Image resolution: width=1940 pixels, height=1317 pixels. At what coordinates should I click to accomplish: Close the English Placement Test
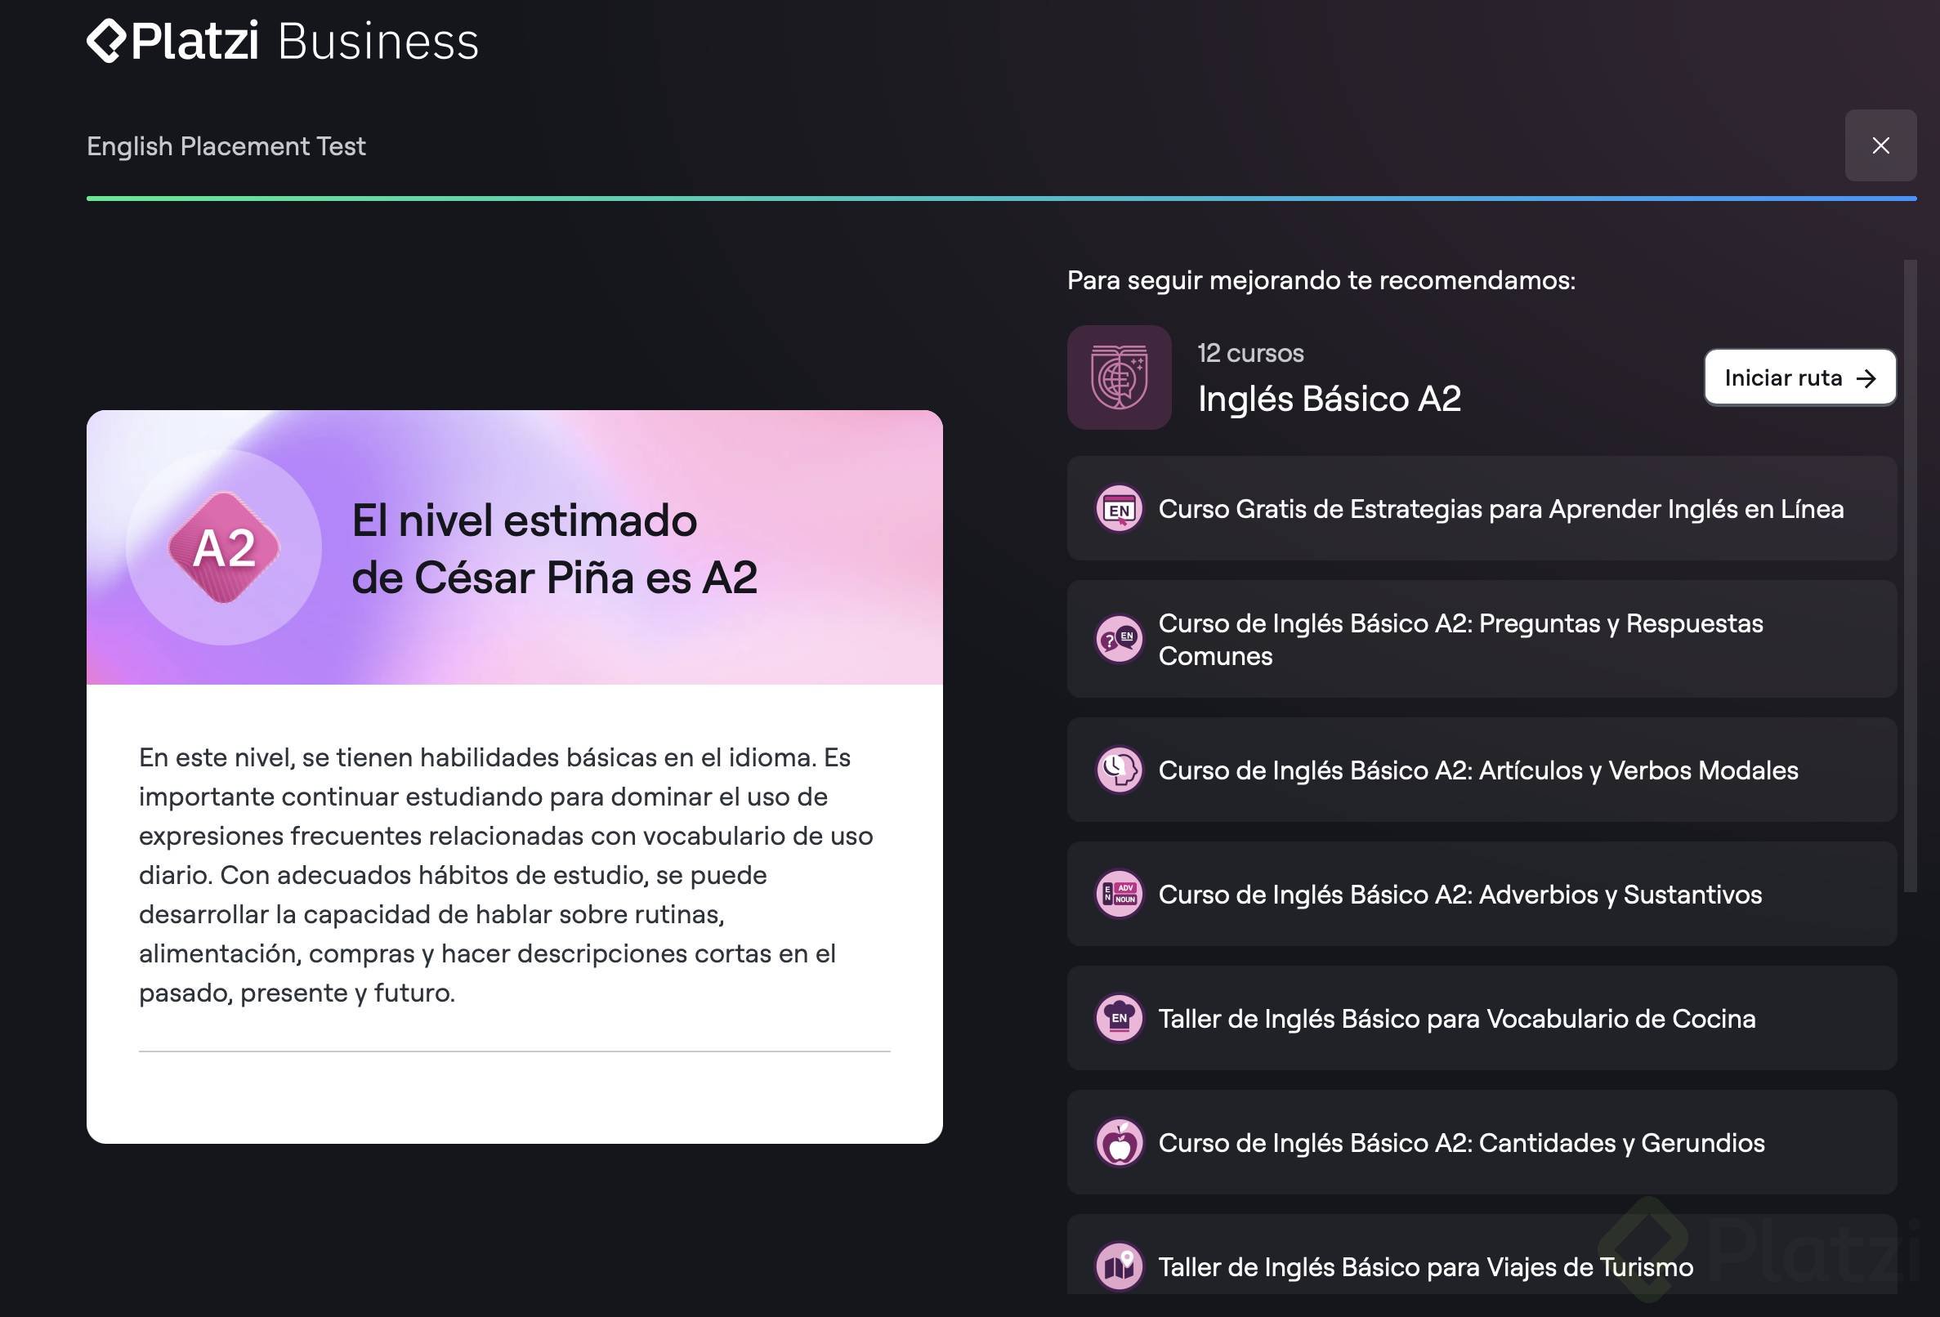point(1880,145)
